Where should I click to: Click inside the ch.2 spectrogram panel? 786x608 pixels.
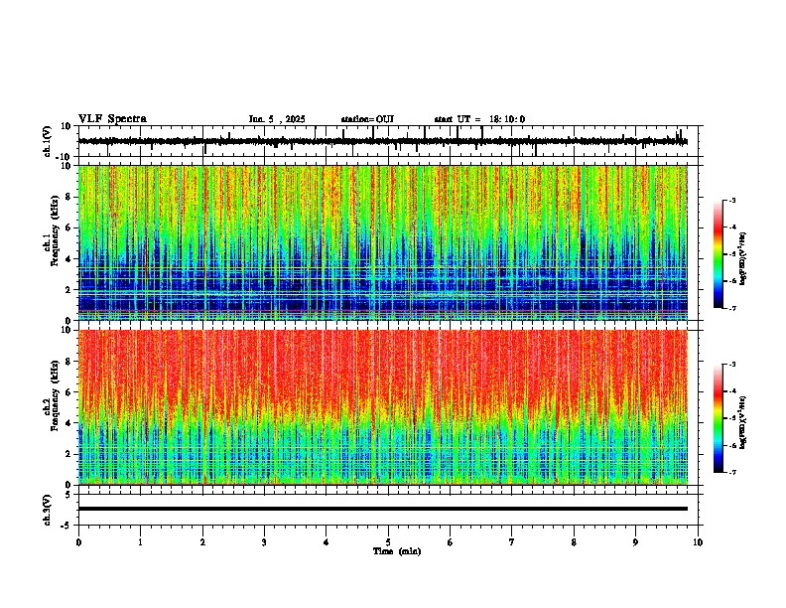tap(382, 407)
